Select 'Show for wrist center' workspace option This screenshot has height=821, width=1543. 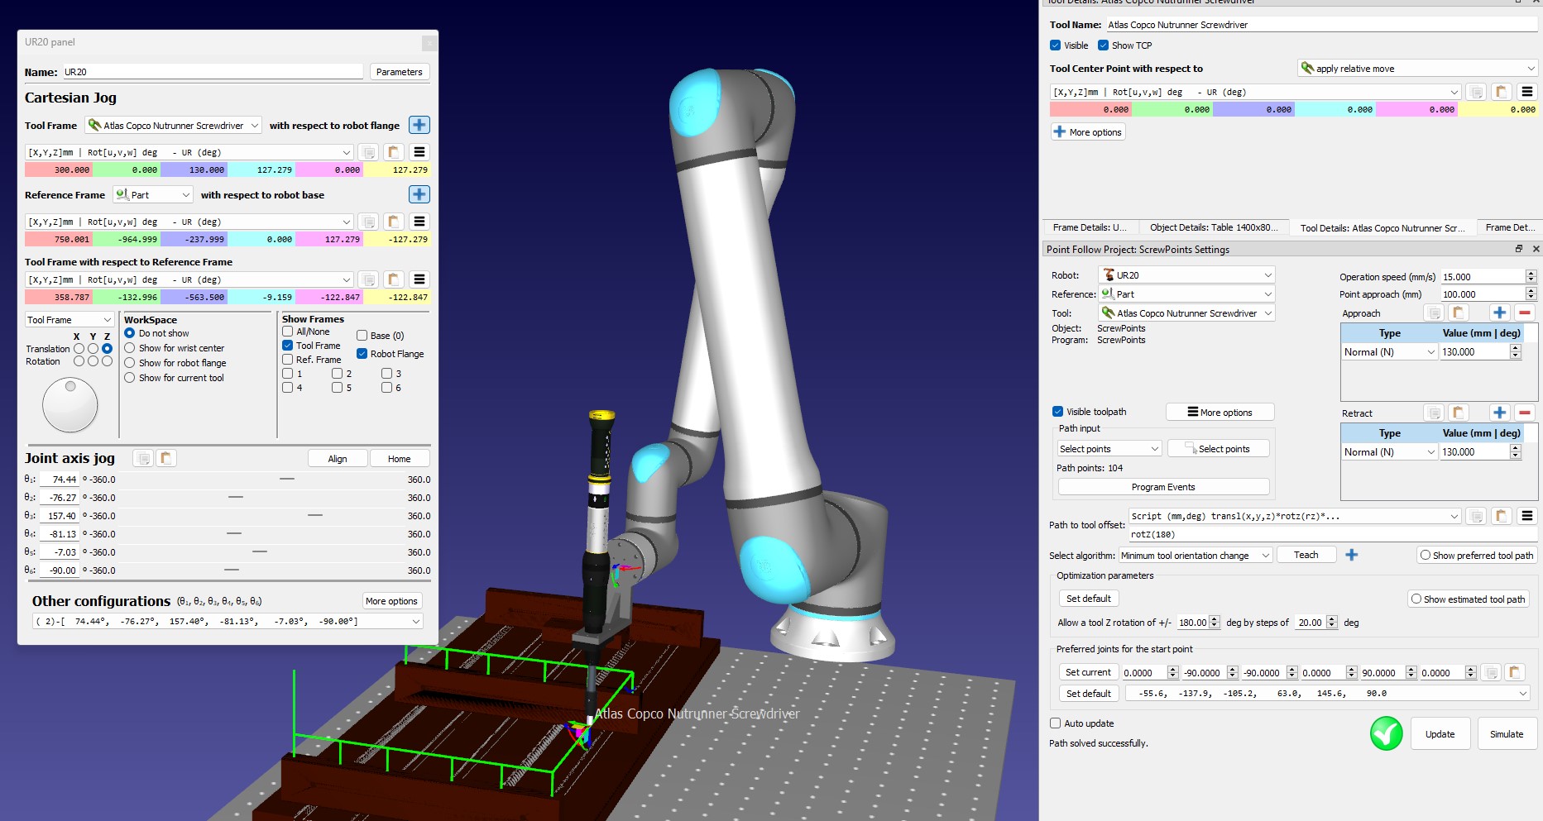tap(130, 348)
